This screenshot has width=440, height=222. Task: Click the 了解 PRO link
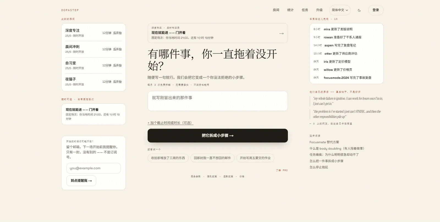tap(282, 170)
